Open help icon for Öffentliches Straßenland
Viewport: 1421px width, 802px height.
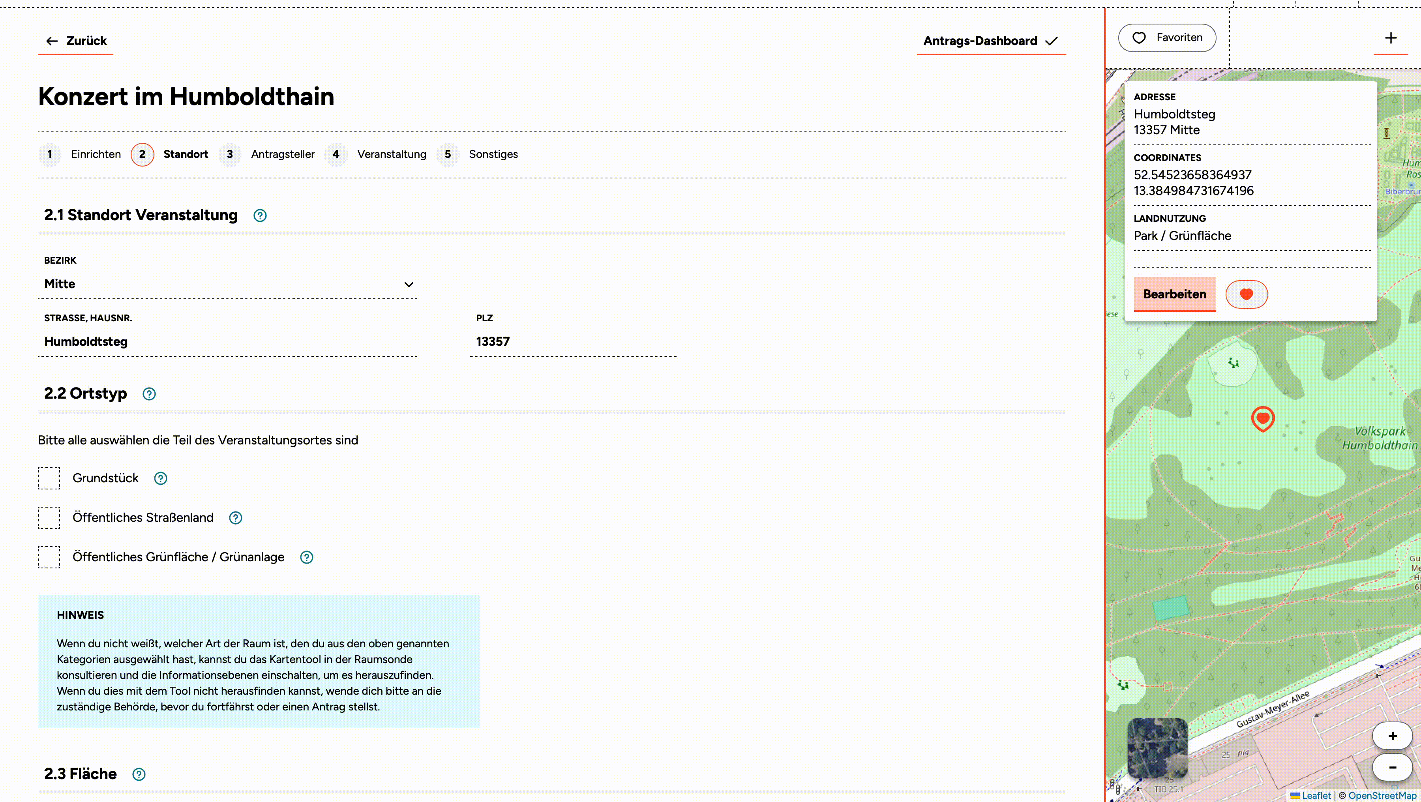[236, 518]
